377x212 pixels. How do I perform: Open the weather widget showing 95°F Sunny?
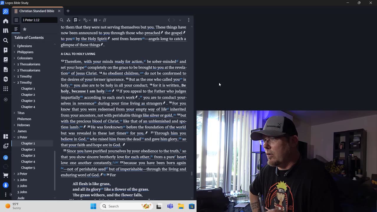[14, 206]
